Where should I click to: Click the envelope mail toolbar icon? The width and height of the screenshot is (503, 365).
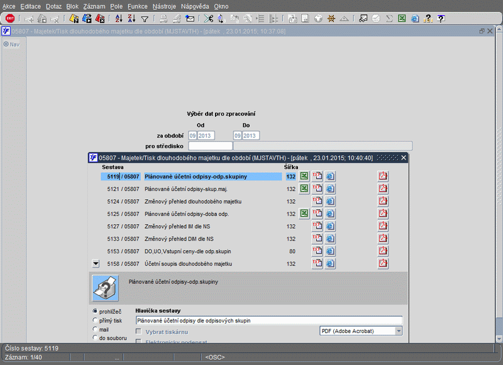pyautogui.click(x=190, y=19)
